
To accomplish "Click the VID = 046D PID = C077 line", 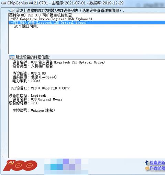I will coord(40,88).
